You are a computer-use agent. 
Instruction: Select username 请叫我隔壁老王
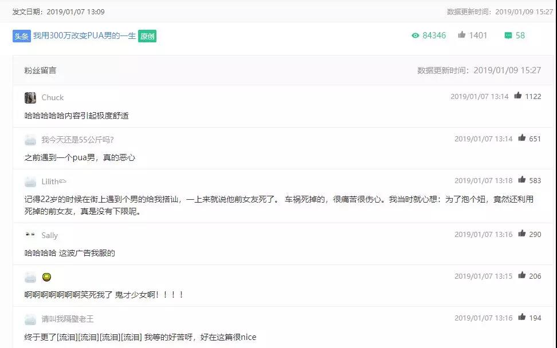tap(68, 319)
